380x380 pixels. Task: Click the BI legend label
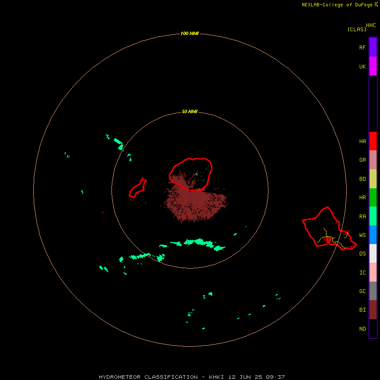362,310
